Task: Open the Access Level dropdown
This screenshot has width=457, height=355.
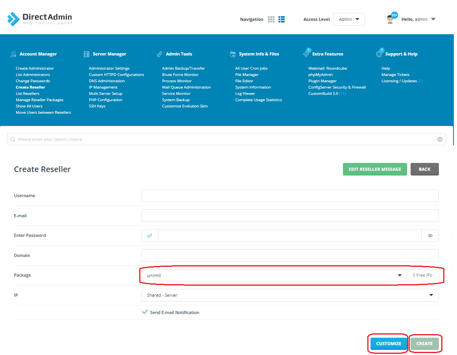Action: [349, 19]
